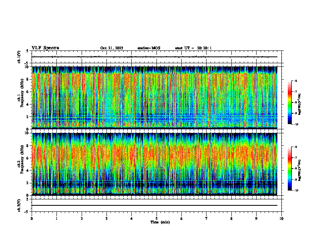Click the "station=MOS" label
This screenshot has width=317, height=245.
coord(149,48)
